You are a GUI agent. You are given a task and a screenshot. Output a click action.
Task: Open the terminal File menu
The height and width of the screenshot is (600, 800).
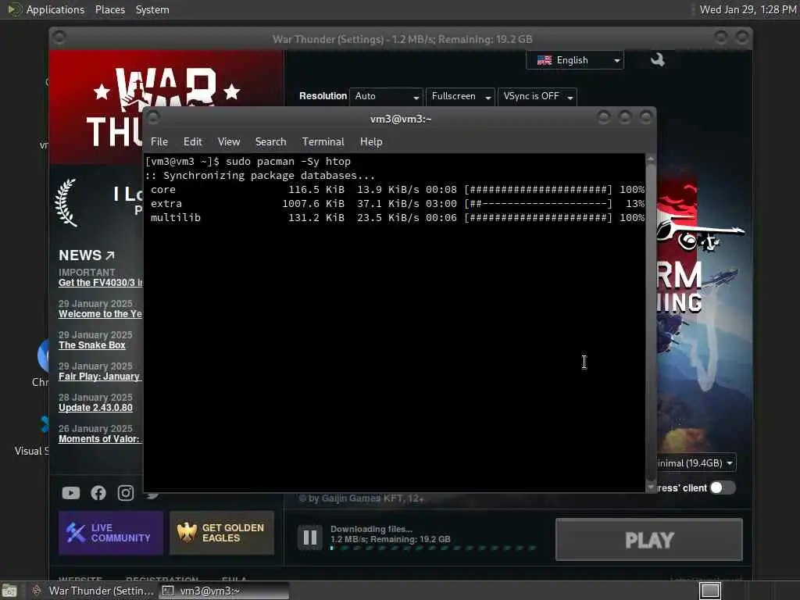[x=159, y=142]
